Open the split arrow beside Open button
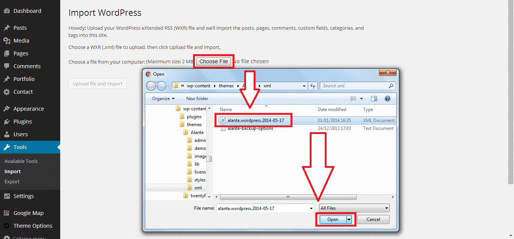The image size is (514, 239). (x=349, y=219)
